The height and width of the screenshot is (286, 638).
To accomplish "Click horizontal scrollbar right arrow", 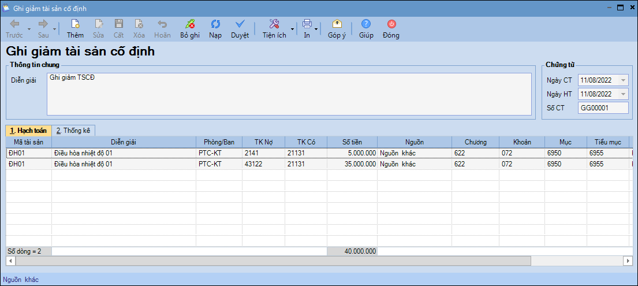I will click(x=628, y=261).
